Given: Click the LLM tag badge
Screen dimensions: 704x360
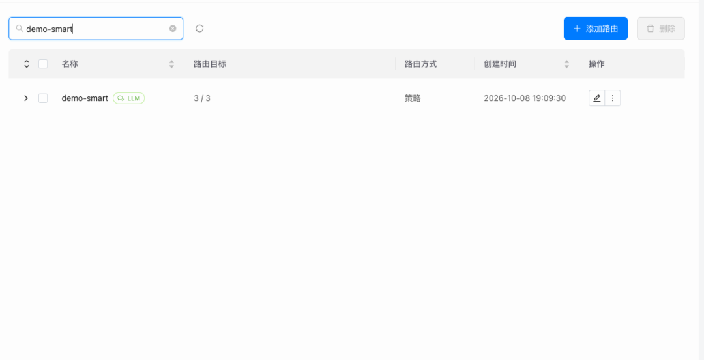Looking at the screenshot, I should tap(129, 98).
